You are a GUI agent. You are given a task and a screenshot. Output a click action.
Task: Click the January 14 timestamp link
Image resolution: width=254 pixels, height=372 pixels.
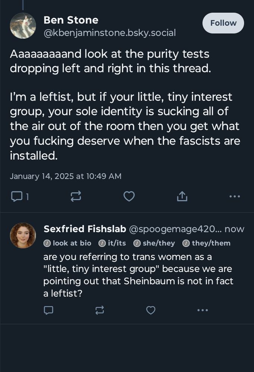click(66, 176)
